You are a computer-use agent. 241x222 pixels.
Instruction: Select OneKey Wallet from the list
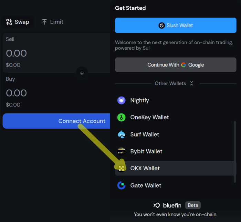[x=149, y=117]
